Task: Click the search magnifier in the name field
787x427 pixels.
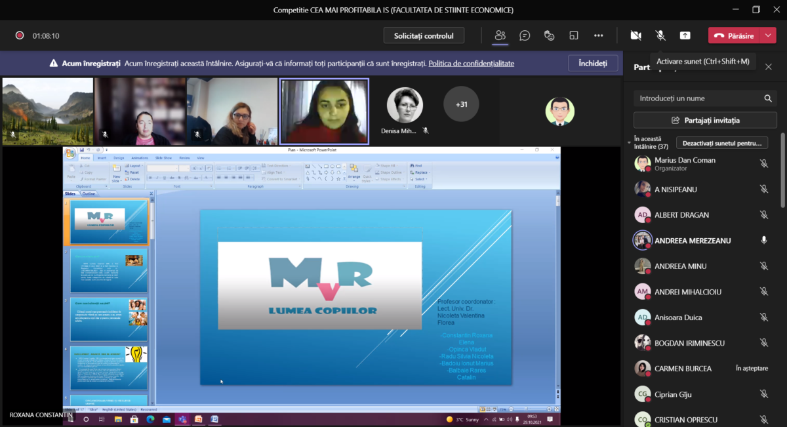Action: tap(768, 98)
